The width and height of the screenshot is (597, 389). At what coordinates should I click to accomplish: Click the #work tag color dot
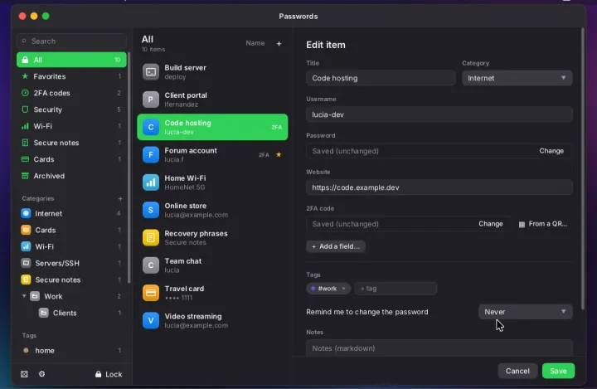[x=313, y=289]
